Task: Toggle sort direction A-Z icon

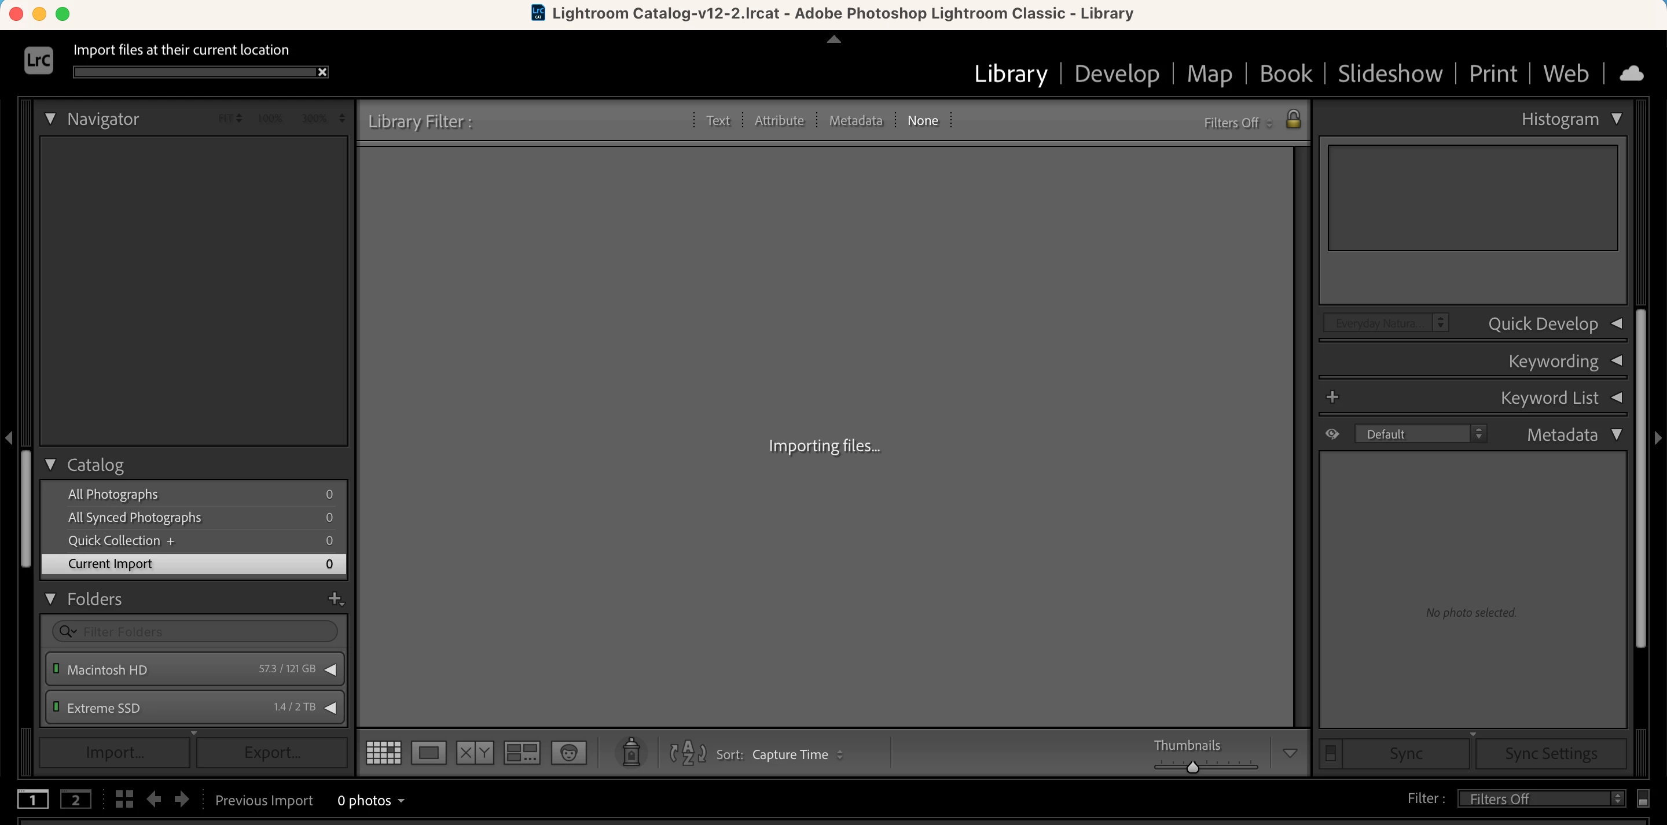Action: tap(687, 753)
